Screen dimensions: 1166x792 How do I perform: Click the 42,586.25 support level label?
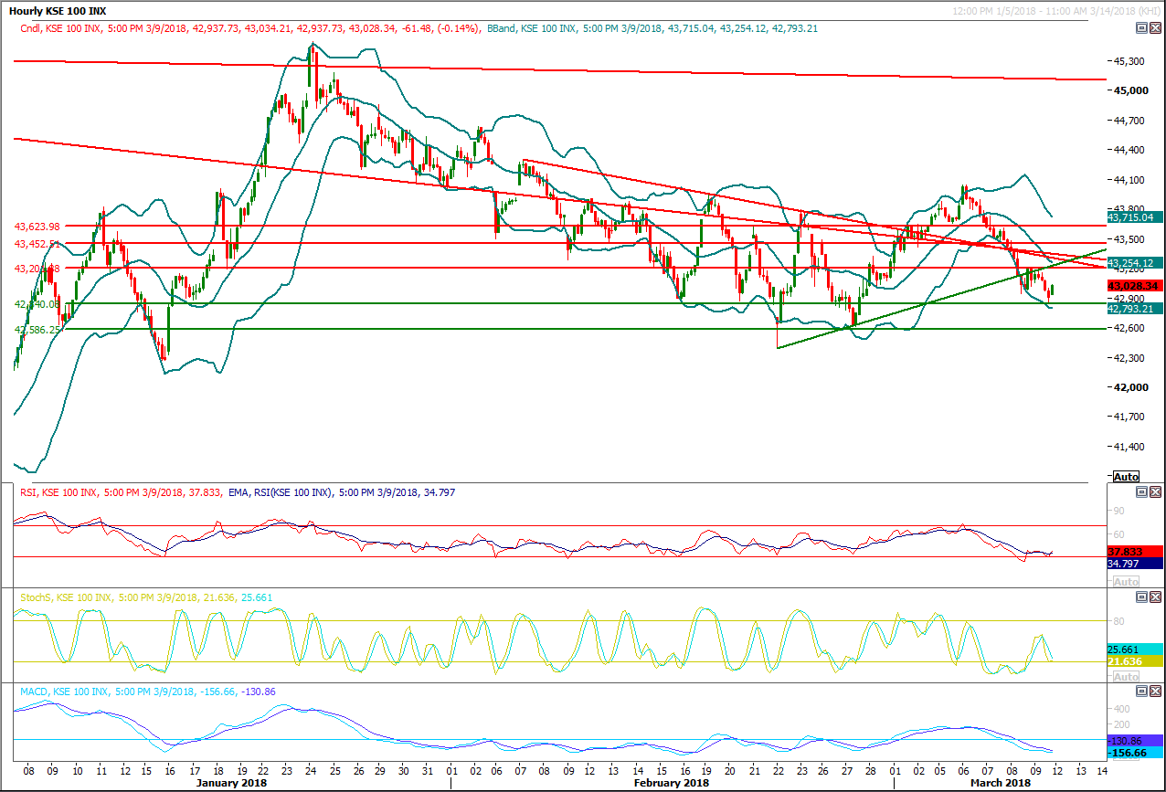tap(37, 330)
